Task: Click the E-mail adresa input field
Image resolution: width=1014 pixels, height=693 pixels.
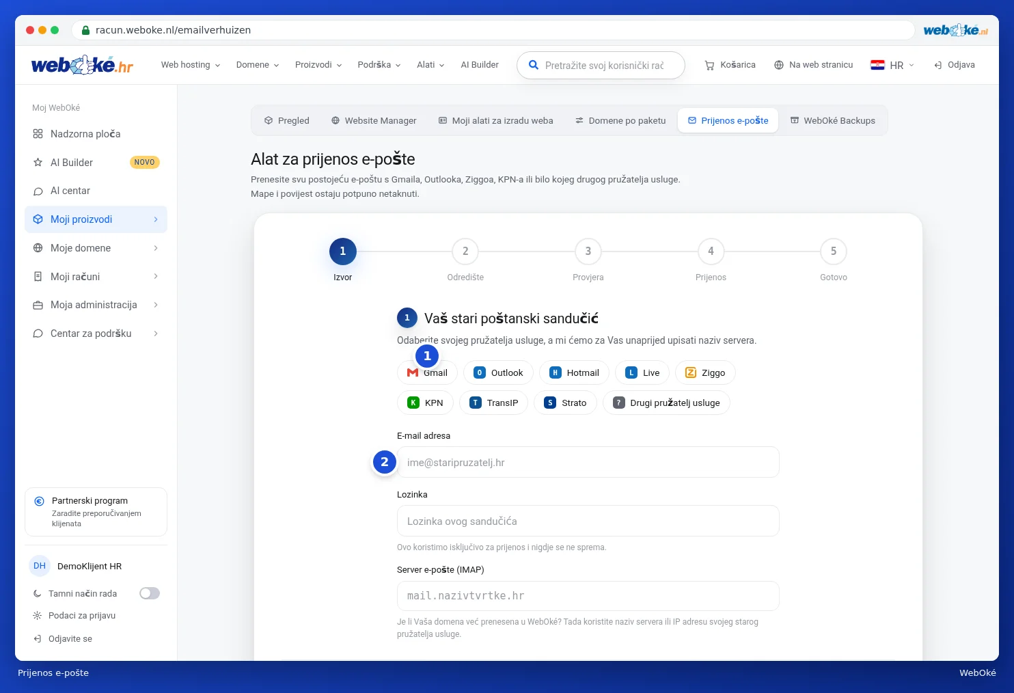Action: tap(588, 462)
